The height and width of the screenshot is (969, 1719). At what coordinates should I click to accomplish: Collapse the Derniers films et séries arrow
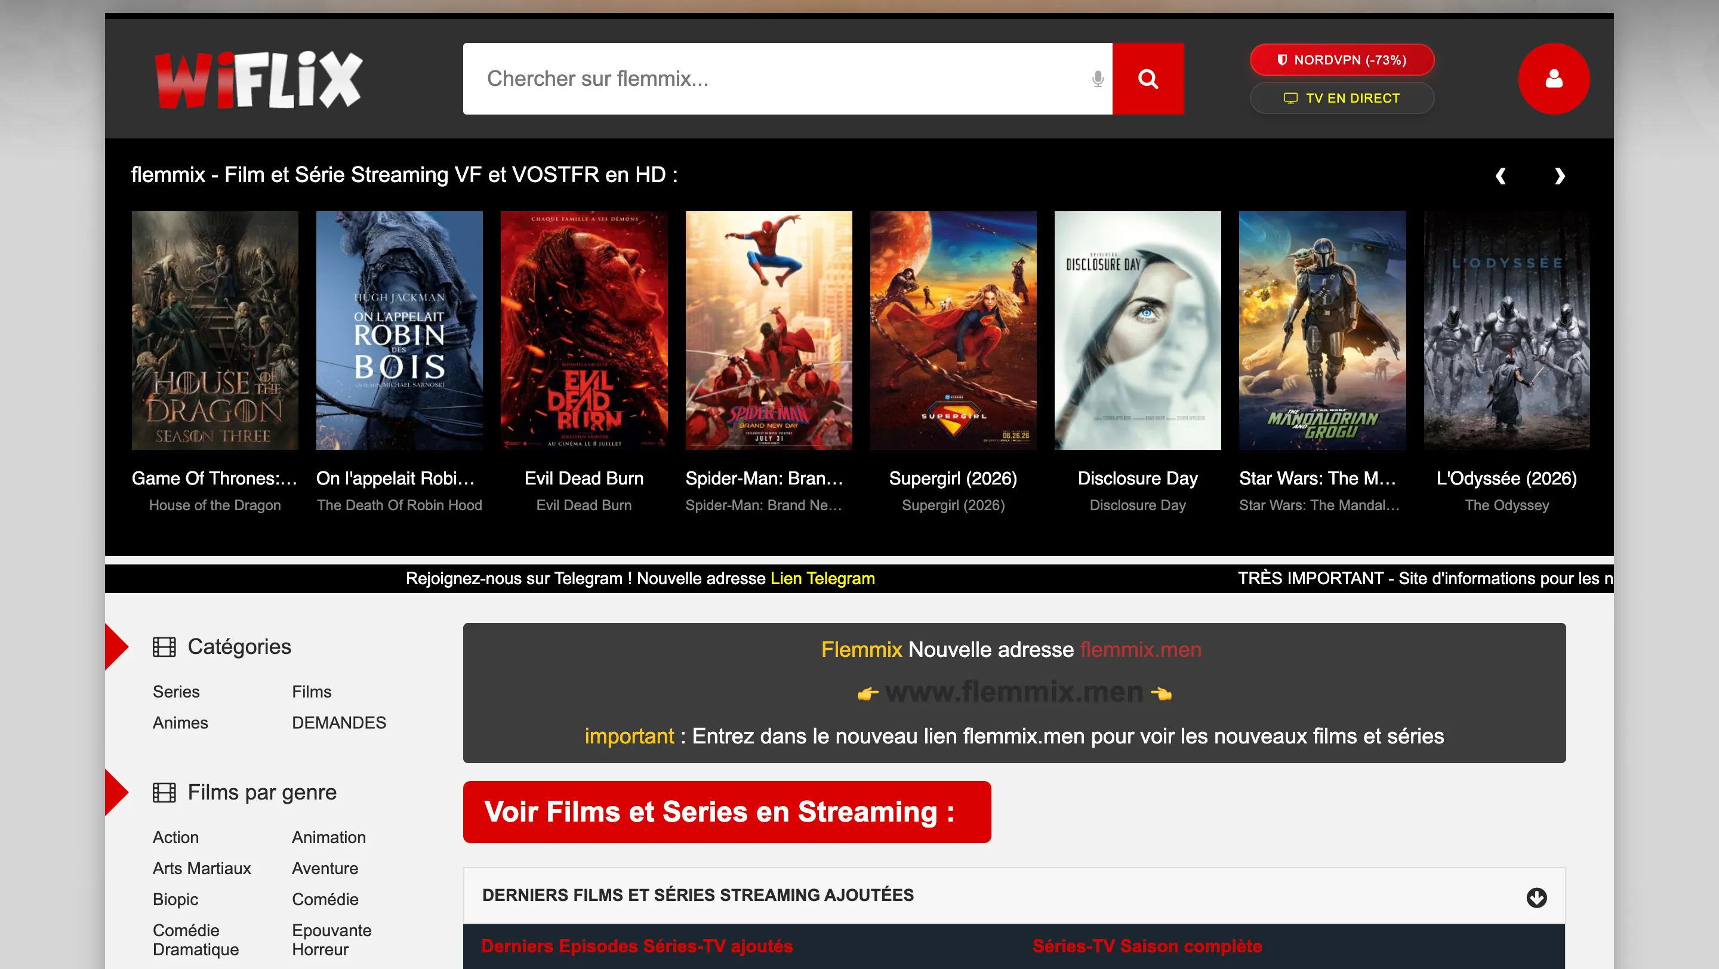pyautogui.click(x=1536, y=897)
